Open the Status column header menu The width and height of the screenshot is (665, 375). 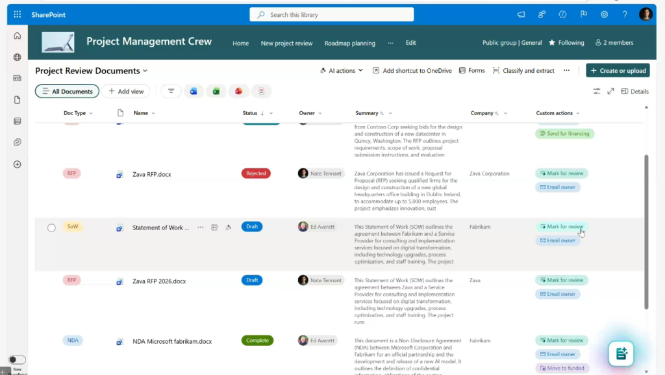(271, 113)
